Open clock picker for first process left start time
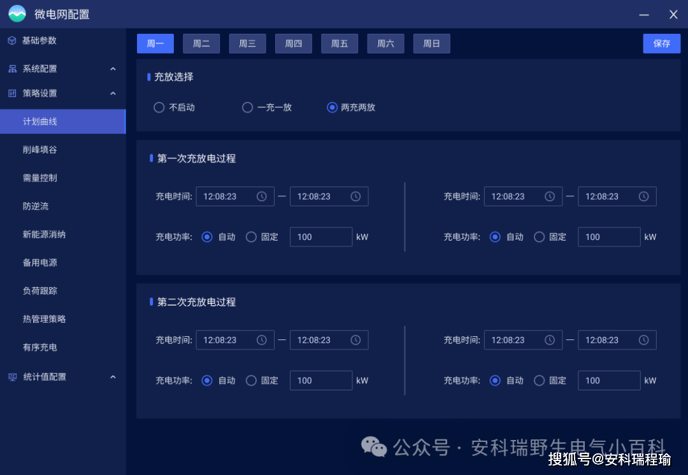This screenshot has width=688, height=475. [262, 197]
